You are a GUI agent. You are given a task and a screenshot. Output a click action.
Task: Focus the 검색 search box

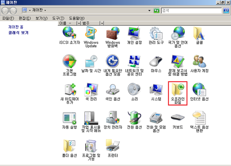(191, 10)
